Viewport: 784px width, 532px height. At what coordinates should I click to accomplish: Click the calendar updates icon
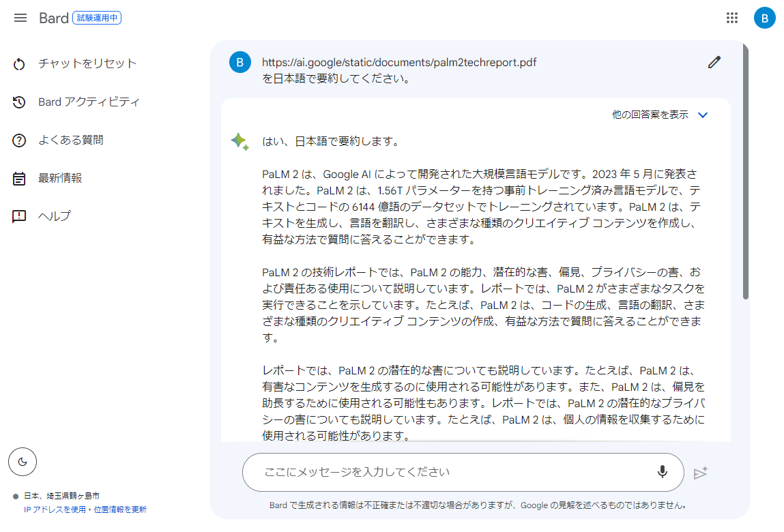pyautogui.click(x=19, y=179)
